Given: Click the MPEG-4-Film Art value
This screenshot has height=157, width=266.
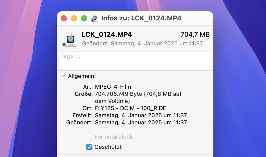Looking at the screenshot, I should (113, 87).
